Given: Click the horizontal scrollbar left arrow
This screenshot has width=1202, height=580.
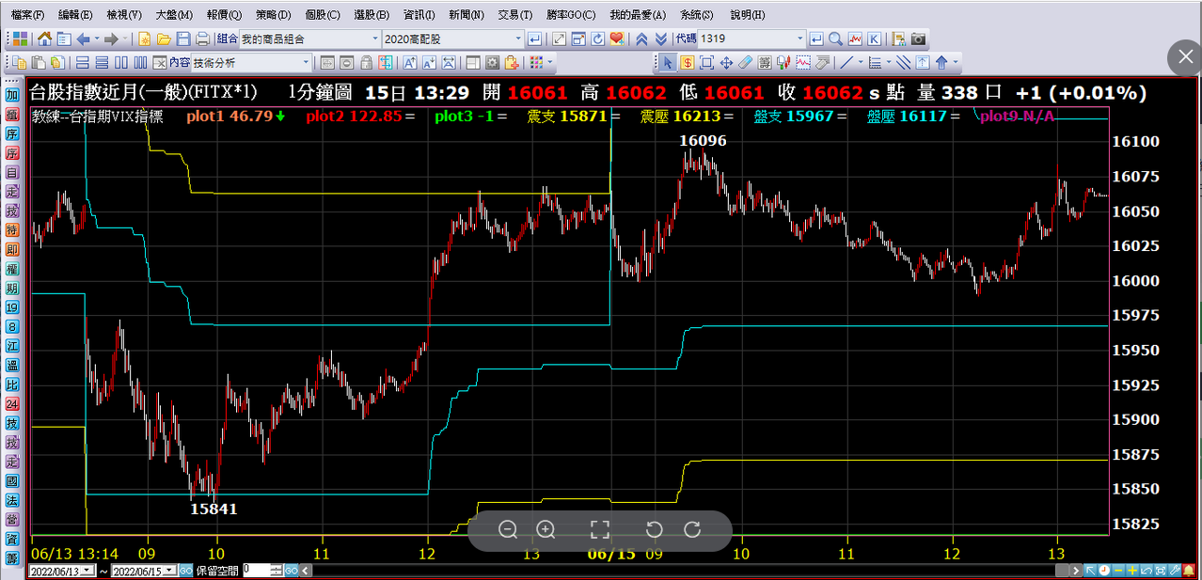Looking at the screenshot, I should pos(306,571).
